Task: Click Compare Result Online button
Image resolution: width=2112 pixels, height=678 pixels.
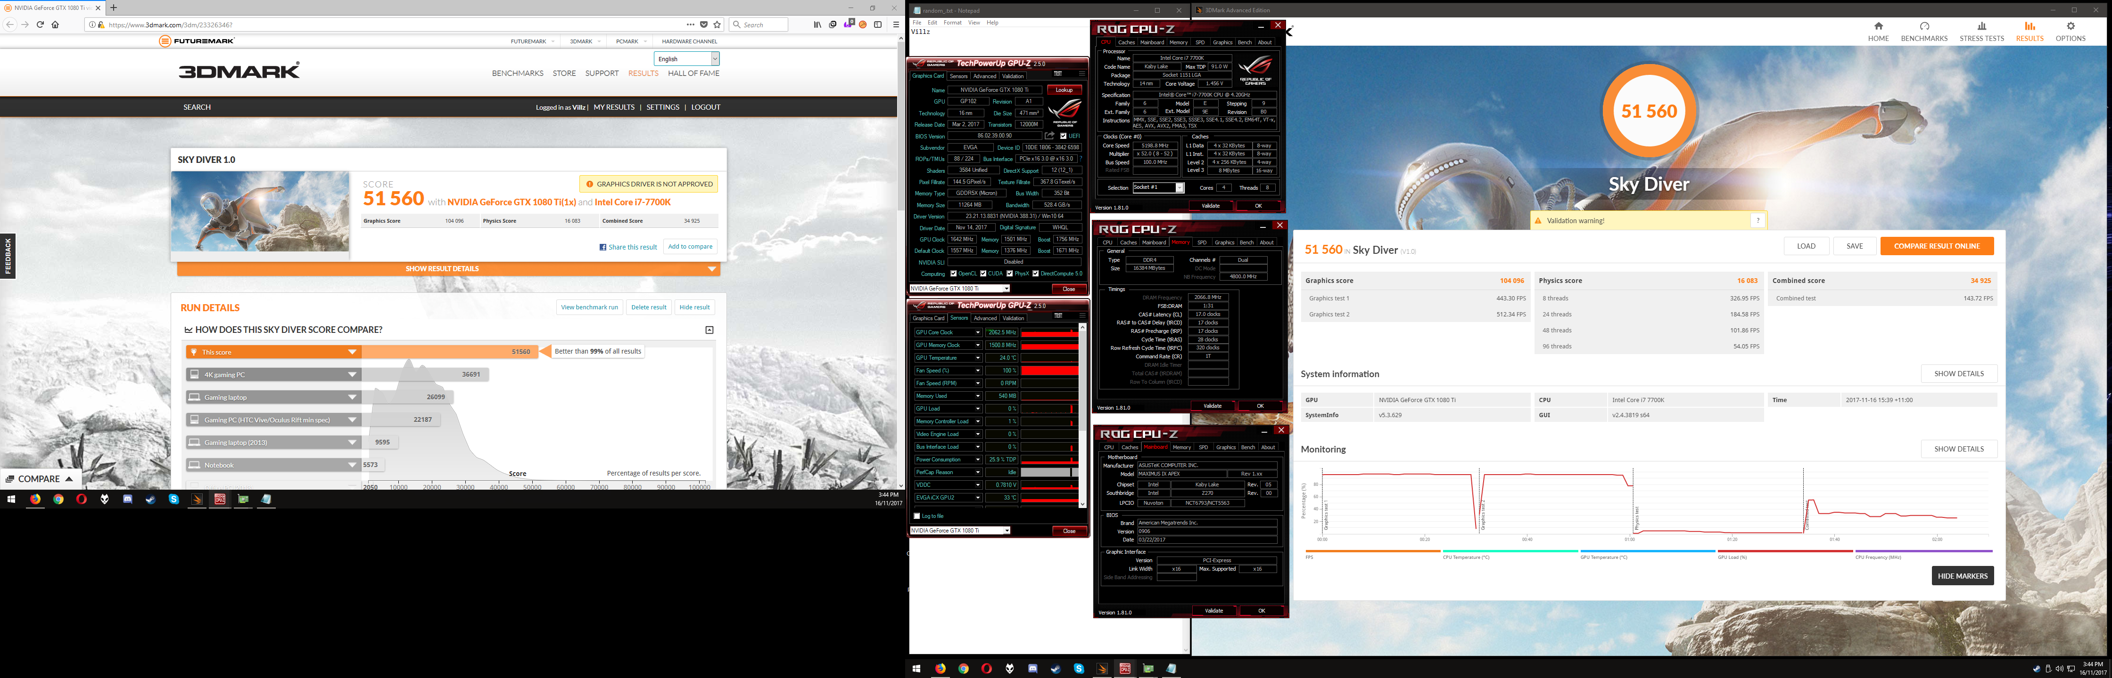Action: (x=1937, y=246)
